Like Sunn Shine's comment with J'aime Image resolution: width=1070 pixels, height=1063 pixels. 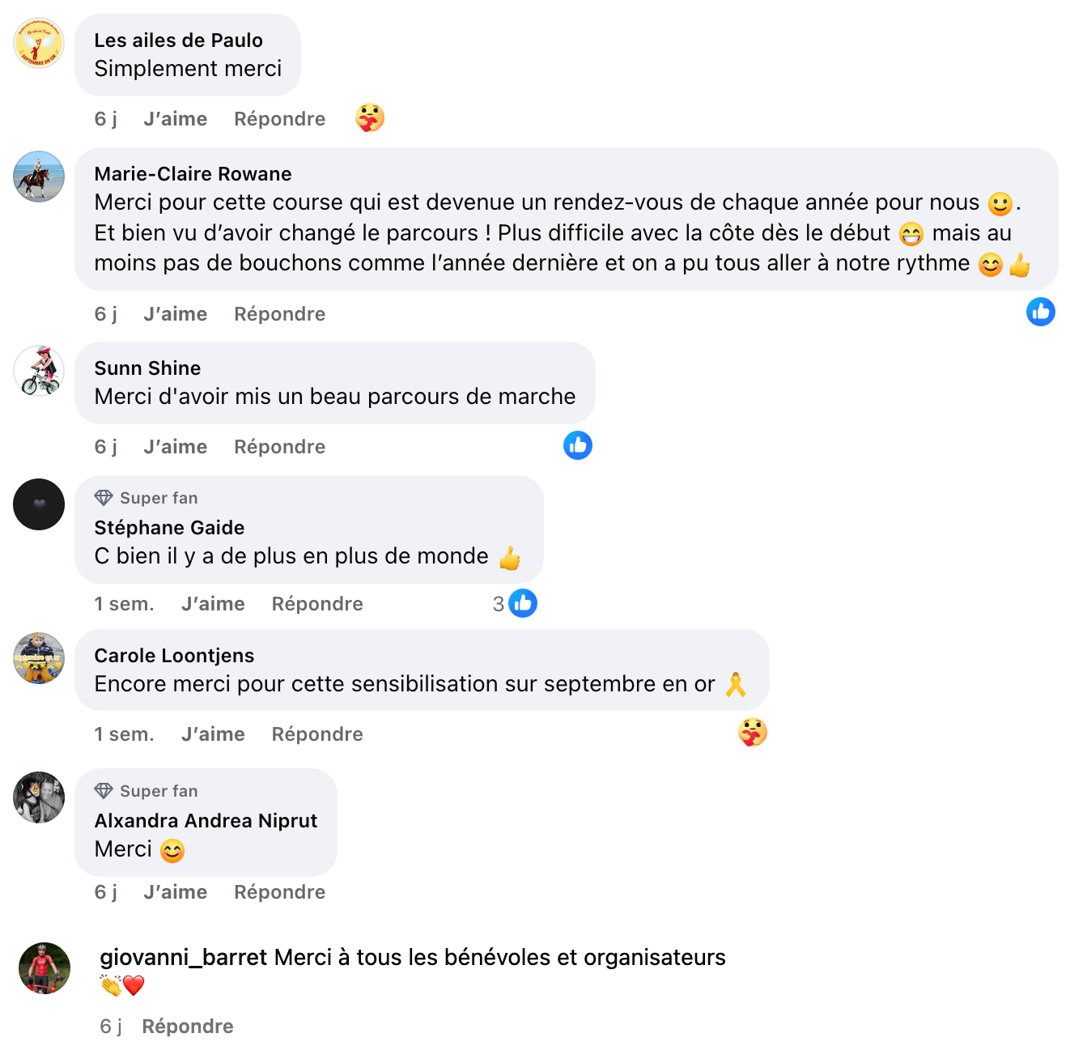[x=175, y=447]
